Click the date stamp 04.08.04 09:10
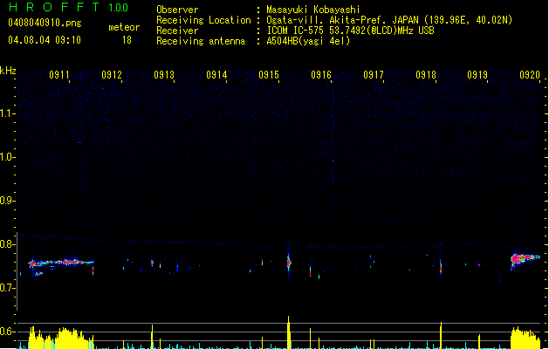 45,40
